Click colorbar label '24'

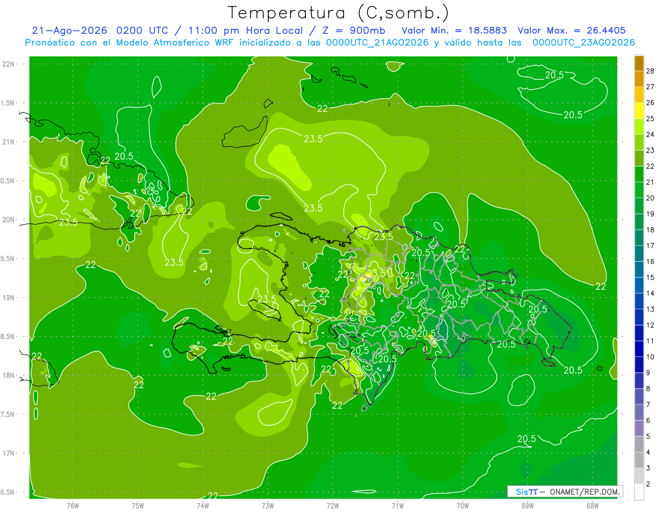pyautogui.click(x=651, y=134)
